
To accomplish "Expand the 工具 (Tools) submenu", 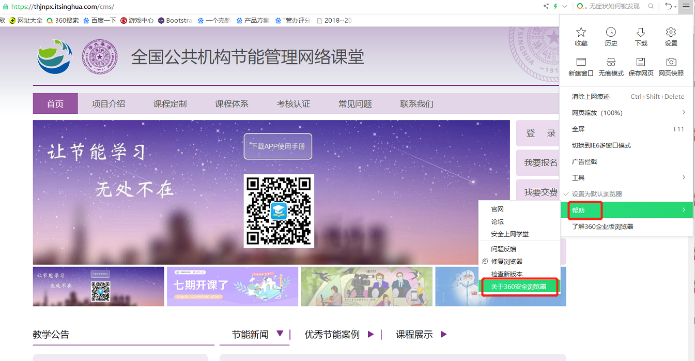I will (x=579, y=177).
